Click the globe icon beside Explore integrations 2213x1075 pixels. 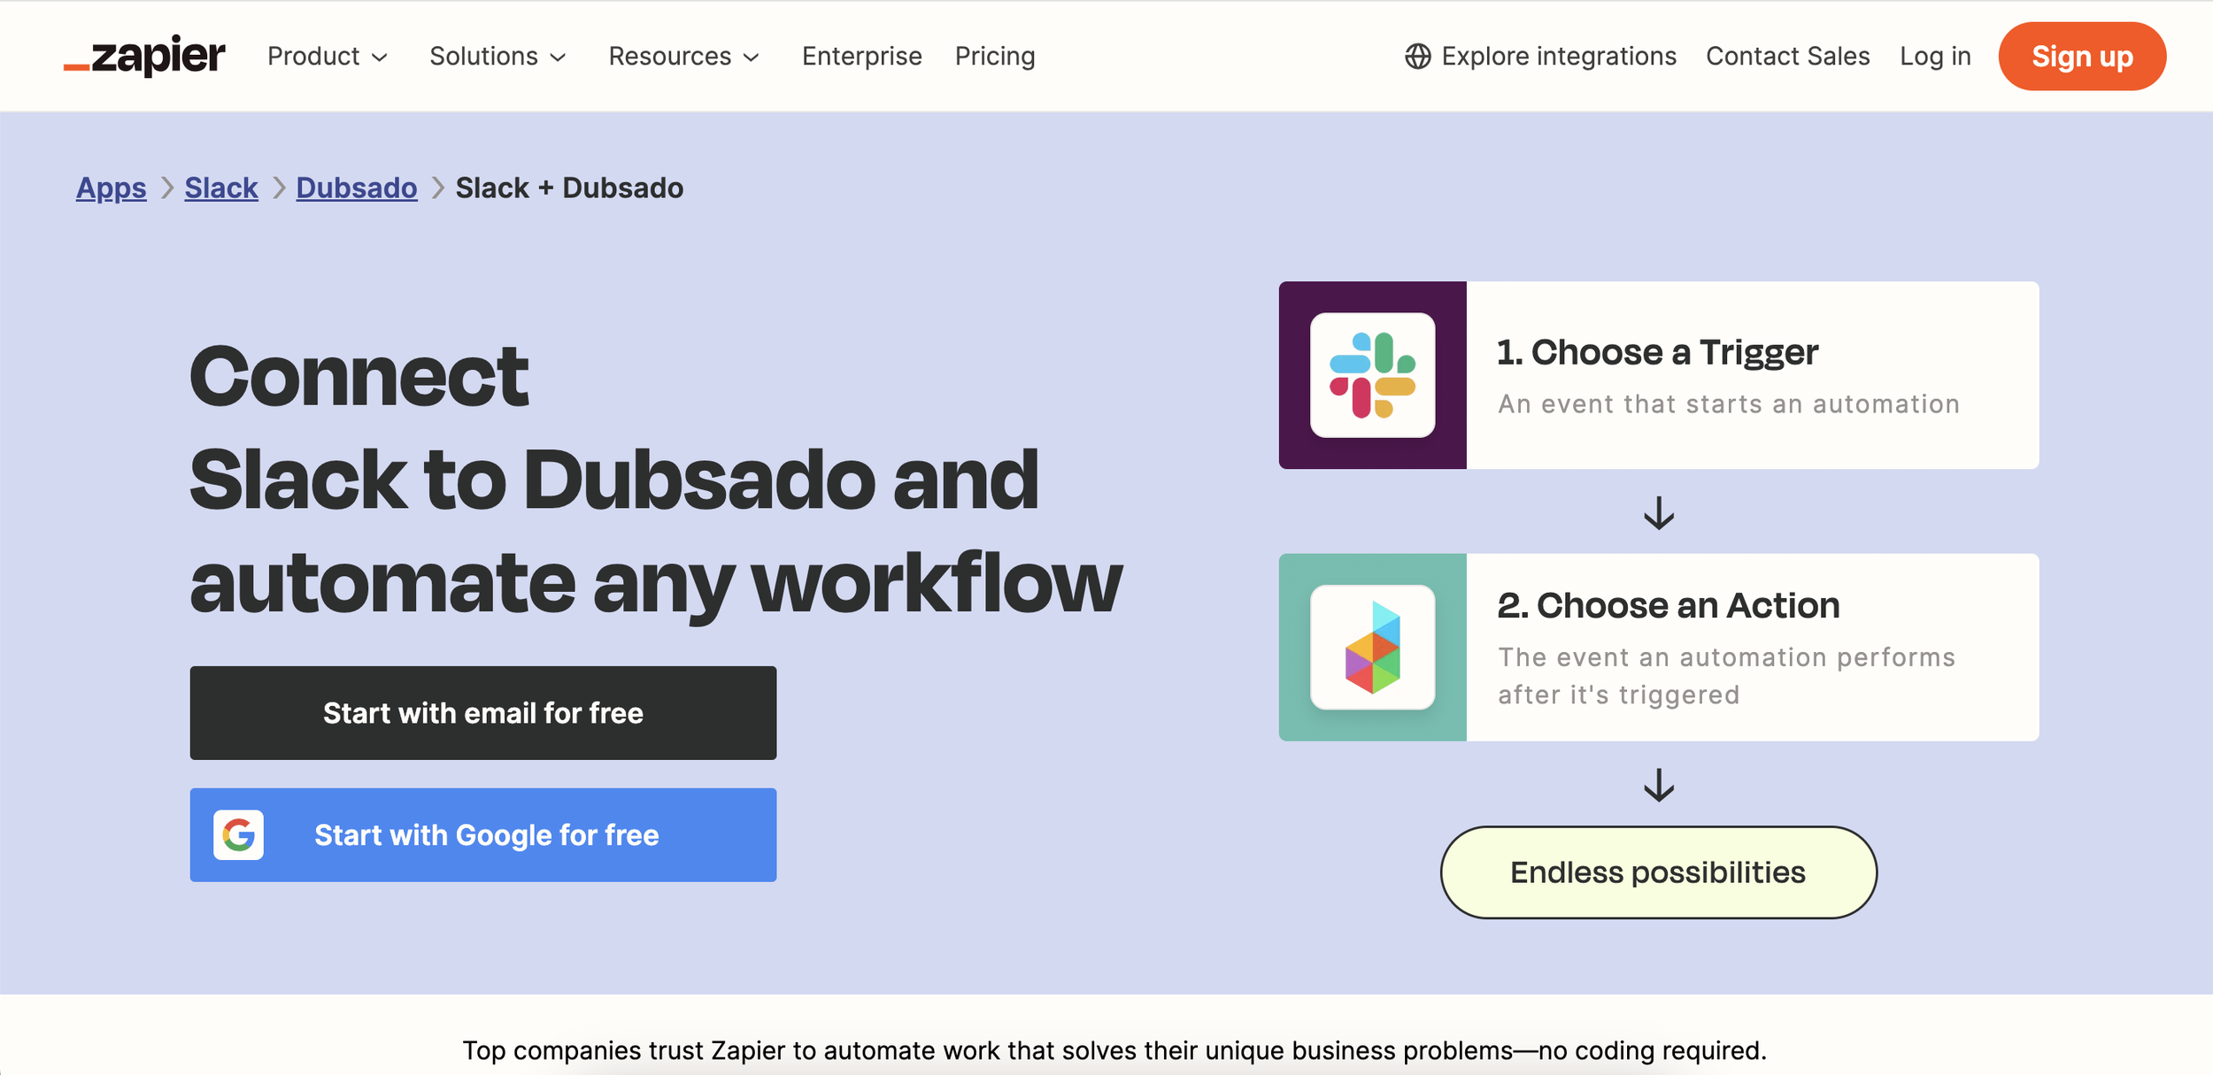1417,57
